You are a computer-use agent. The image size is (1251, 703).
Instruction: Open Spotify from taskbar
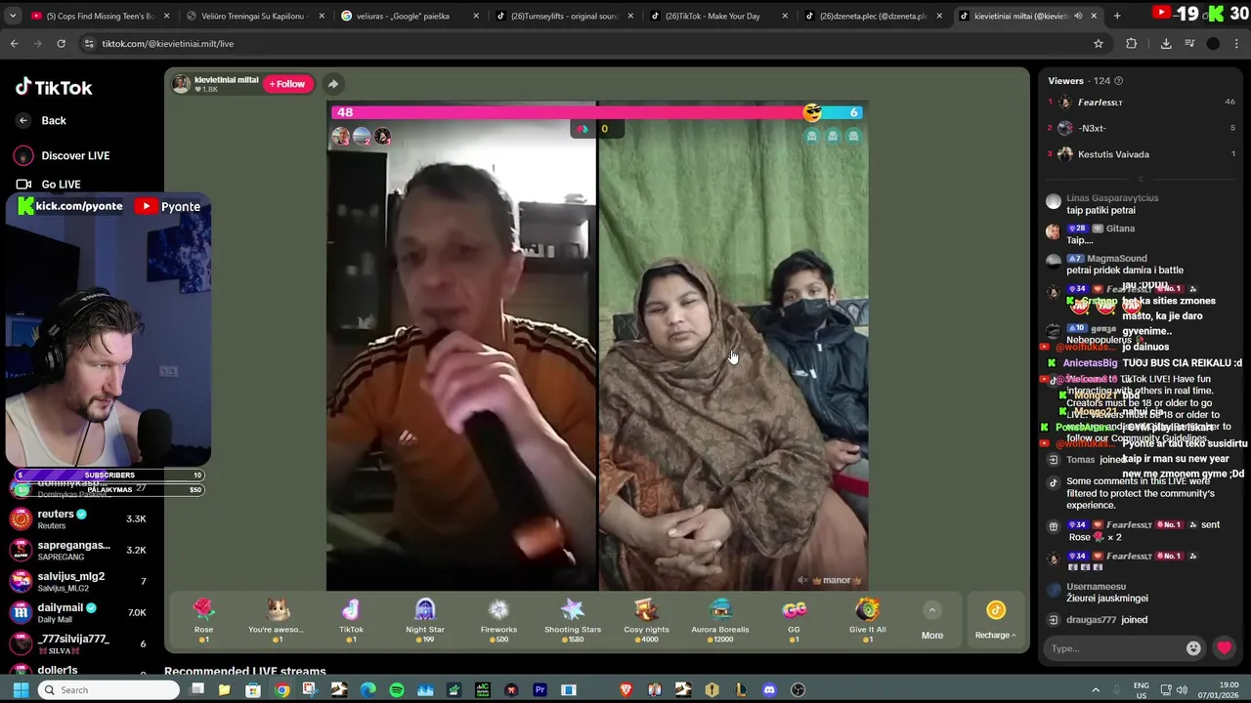pos(397,690)
